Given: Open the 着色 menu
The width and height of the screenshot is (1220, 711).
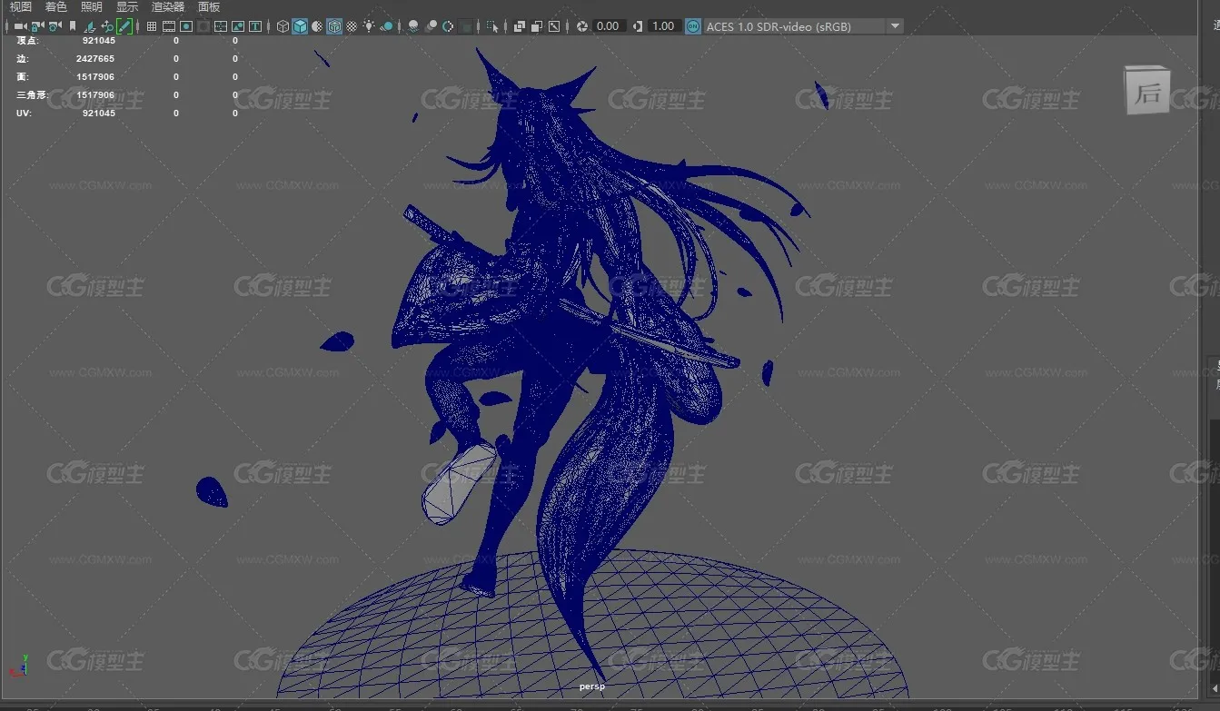Looking at the screenshot, I should [x=55, y=6].
